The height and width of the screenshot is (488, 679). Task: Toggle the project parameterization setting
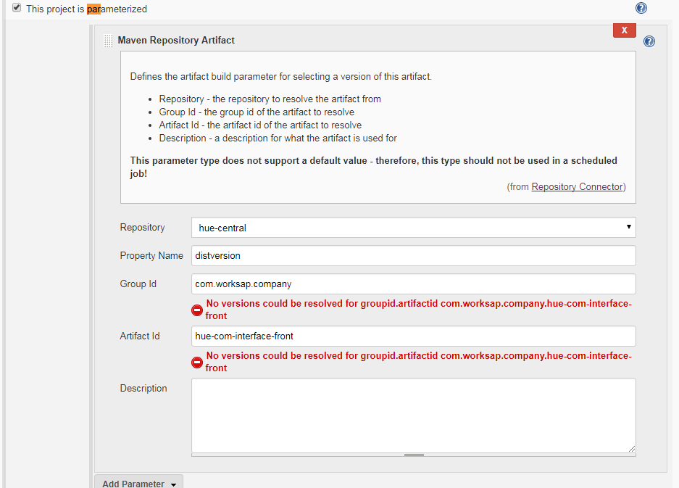point(17,8)
